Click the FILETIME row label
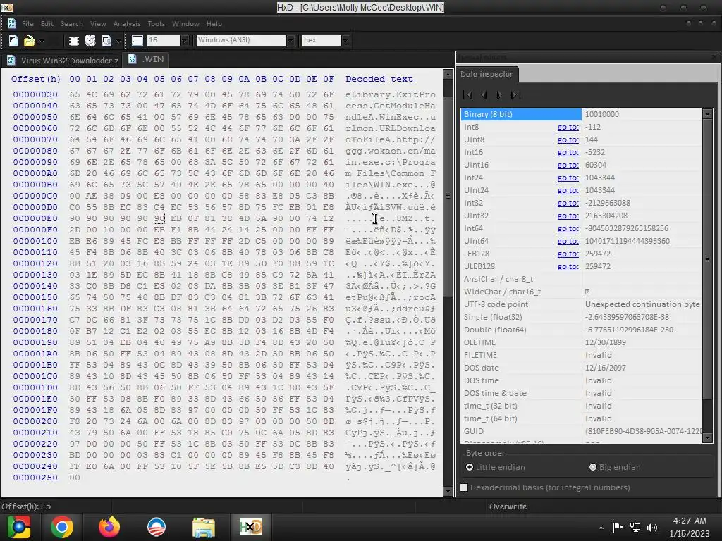This screenshot has height=541, width=722. (x=480, y=355)
